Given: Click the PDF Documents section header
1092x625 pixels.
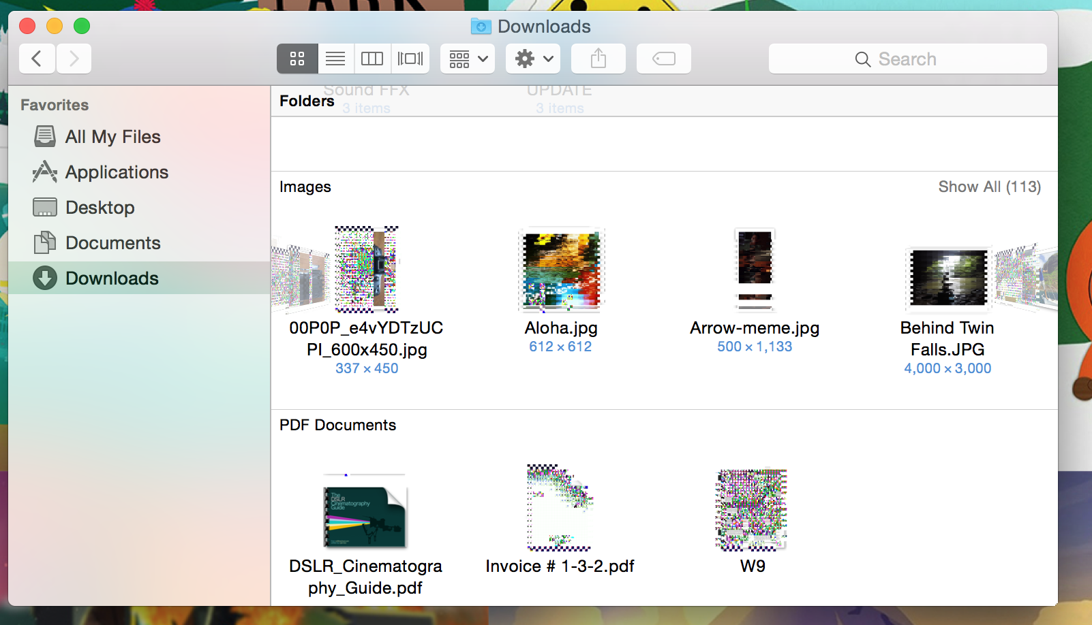Looking at the screenshot, I should [337, 425].
